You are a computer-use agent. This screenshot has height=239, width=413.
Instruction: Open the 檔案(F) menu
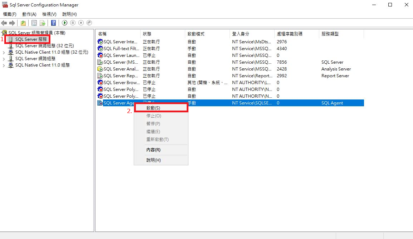pos(10,14)
